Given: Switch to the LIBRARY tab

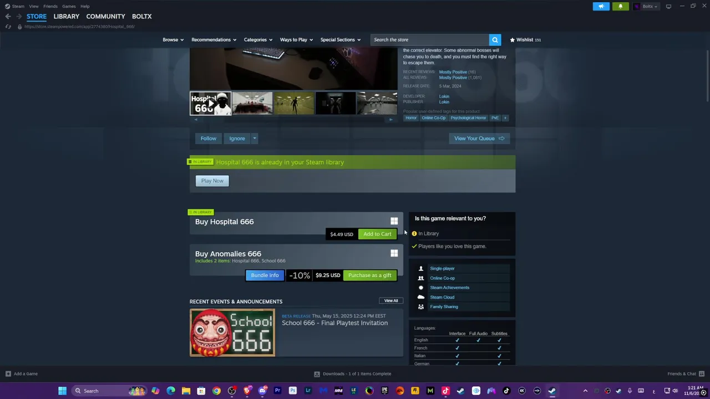Looking at the screenshot, I should (x=67, y=17).
